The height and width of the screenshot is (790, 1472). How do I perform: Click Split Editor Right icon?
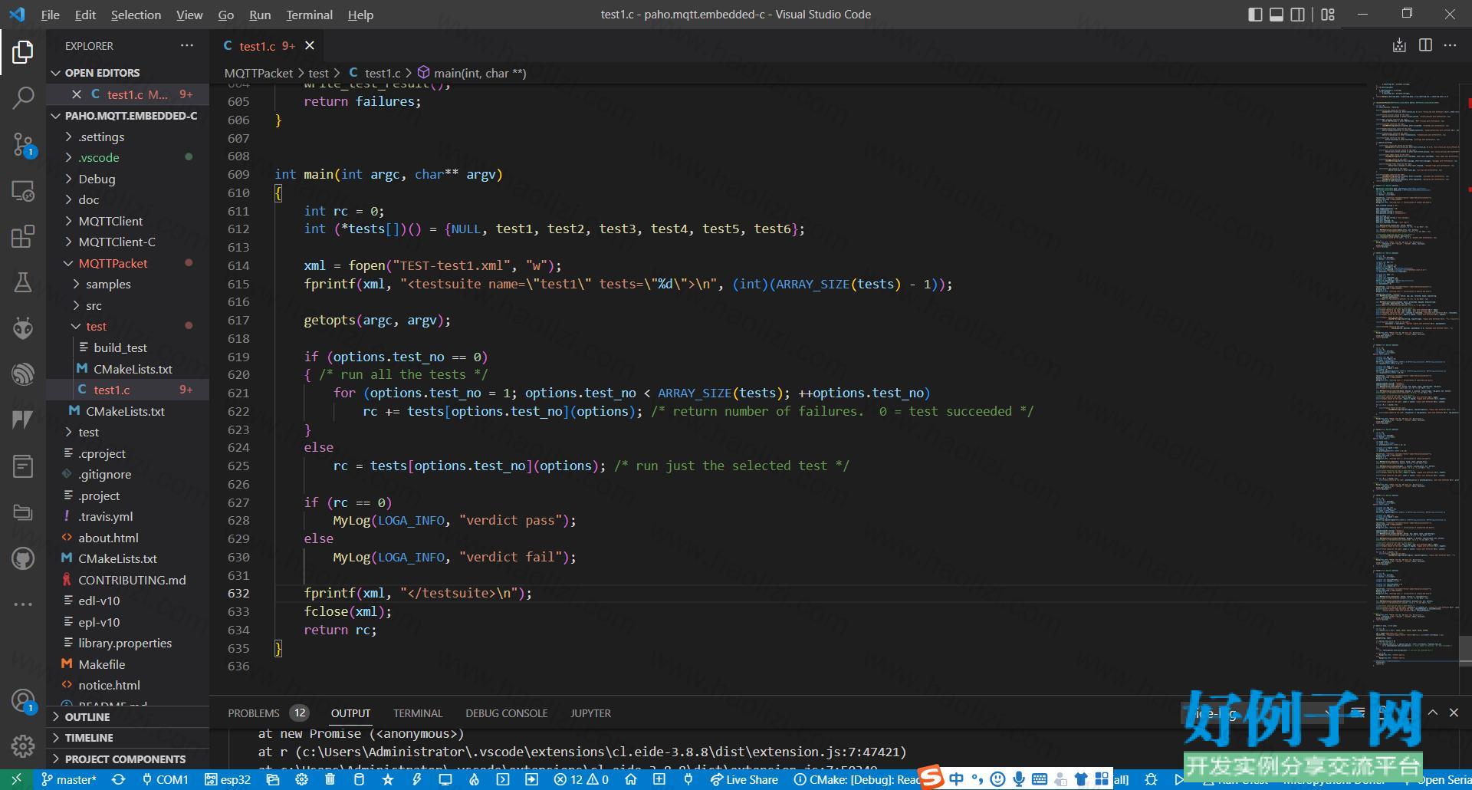point(1425,45)
